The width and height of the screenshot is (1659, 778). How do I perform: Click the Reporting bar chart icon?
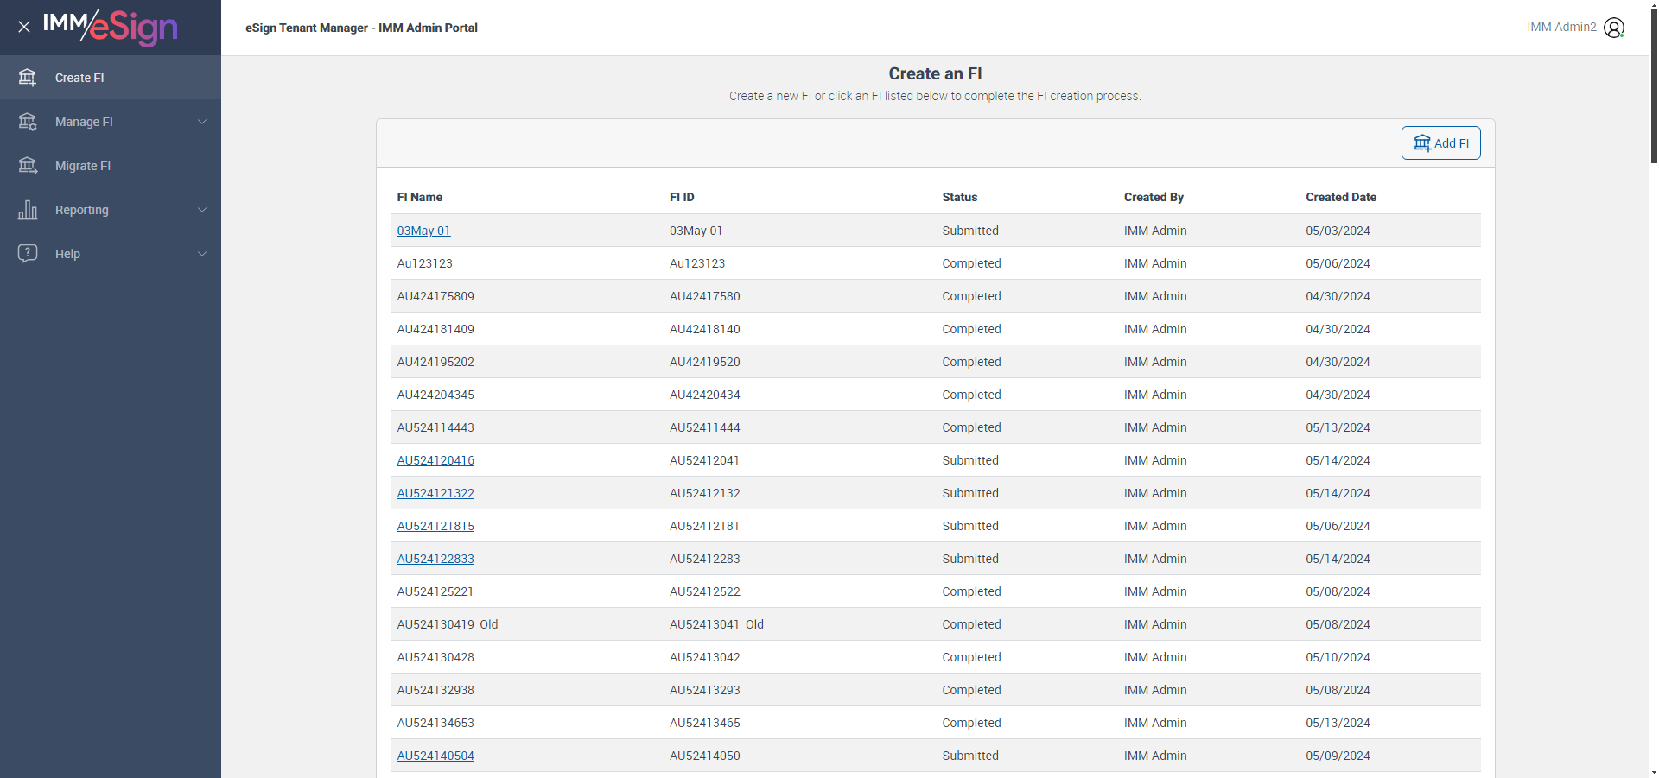click(x=28, y=210)
